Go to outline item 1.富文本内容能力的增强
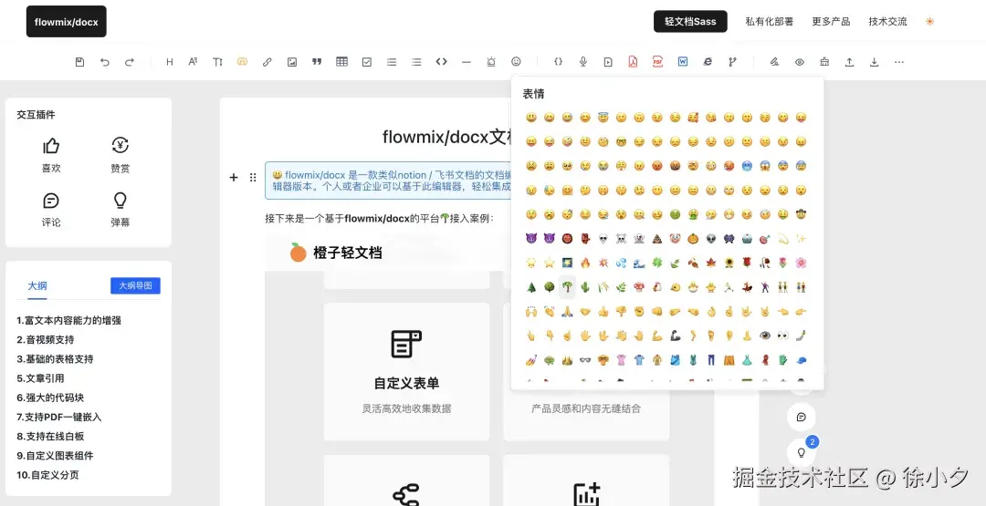The image size is (986, 506). pyautogui.click(x=68, y=320)
